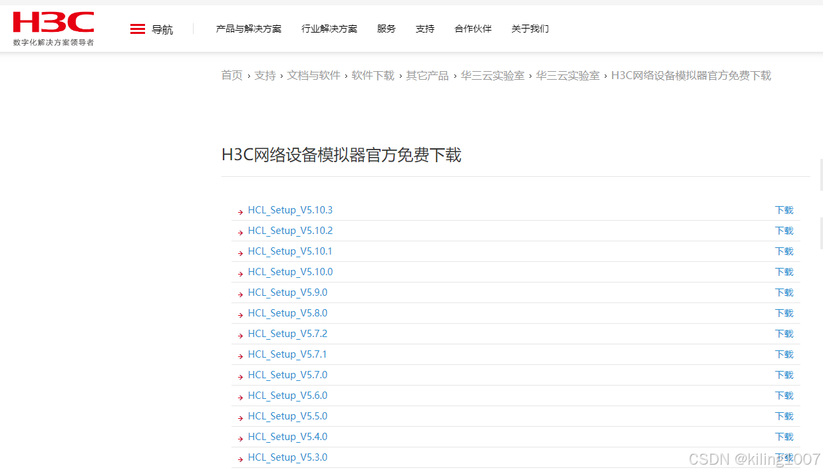Viewport: 823px width, 472px height.
Task: Click 下载 for HCL_Setup_V5.4.0
Action: (x=784, y=437)
